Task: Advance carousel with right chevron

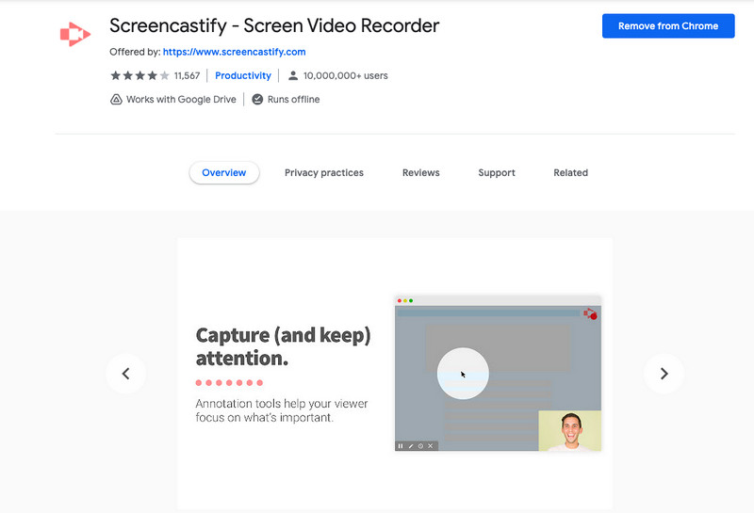Action: (664, 374)
